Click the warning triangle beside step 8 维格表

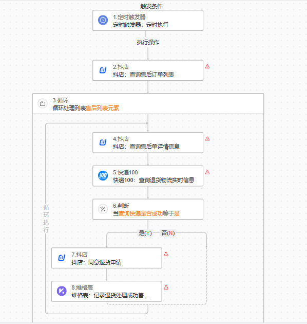tap(166, 287)
